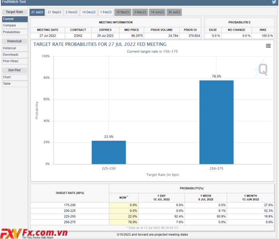Select the 27 Jul22 meeting tab
279x239 pixels.
click(x=37, y=12)
